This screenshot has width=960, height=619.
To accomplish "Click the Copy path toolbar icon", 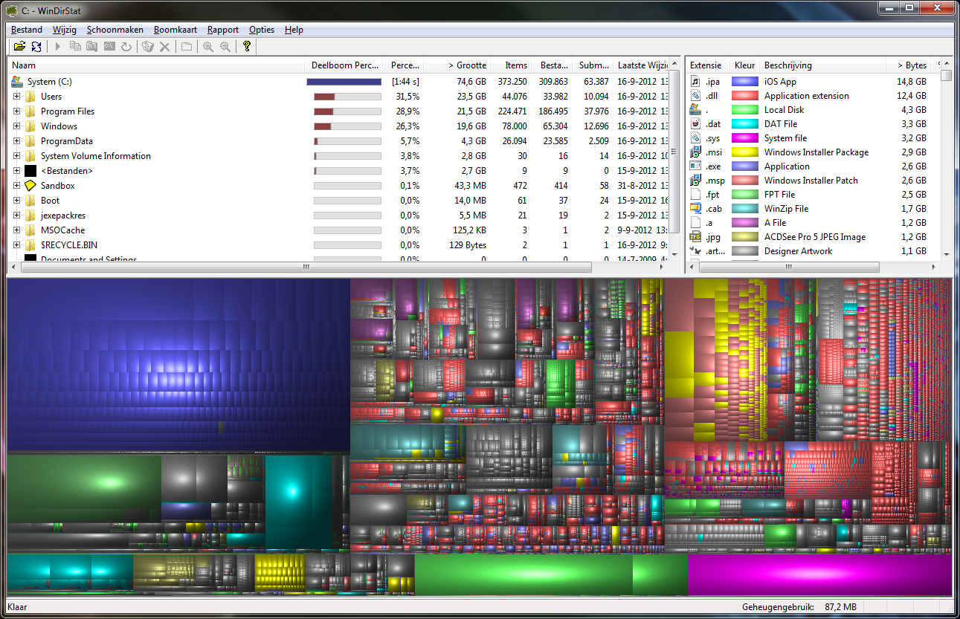I will pyautogui.click(x=75, y=47).
